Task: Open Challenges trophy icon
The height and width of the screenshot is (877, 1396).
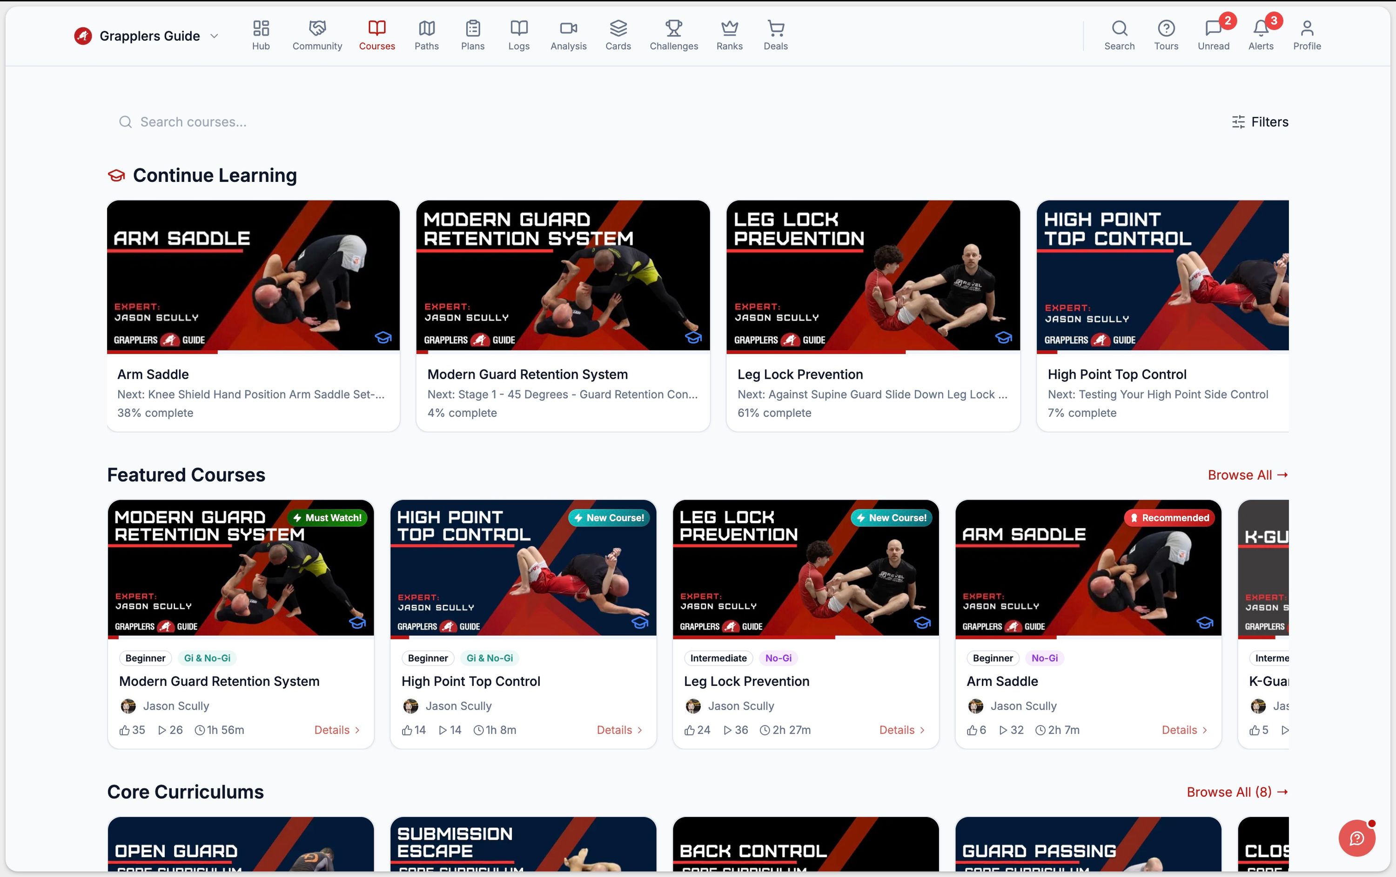Action: point(674,28)
